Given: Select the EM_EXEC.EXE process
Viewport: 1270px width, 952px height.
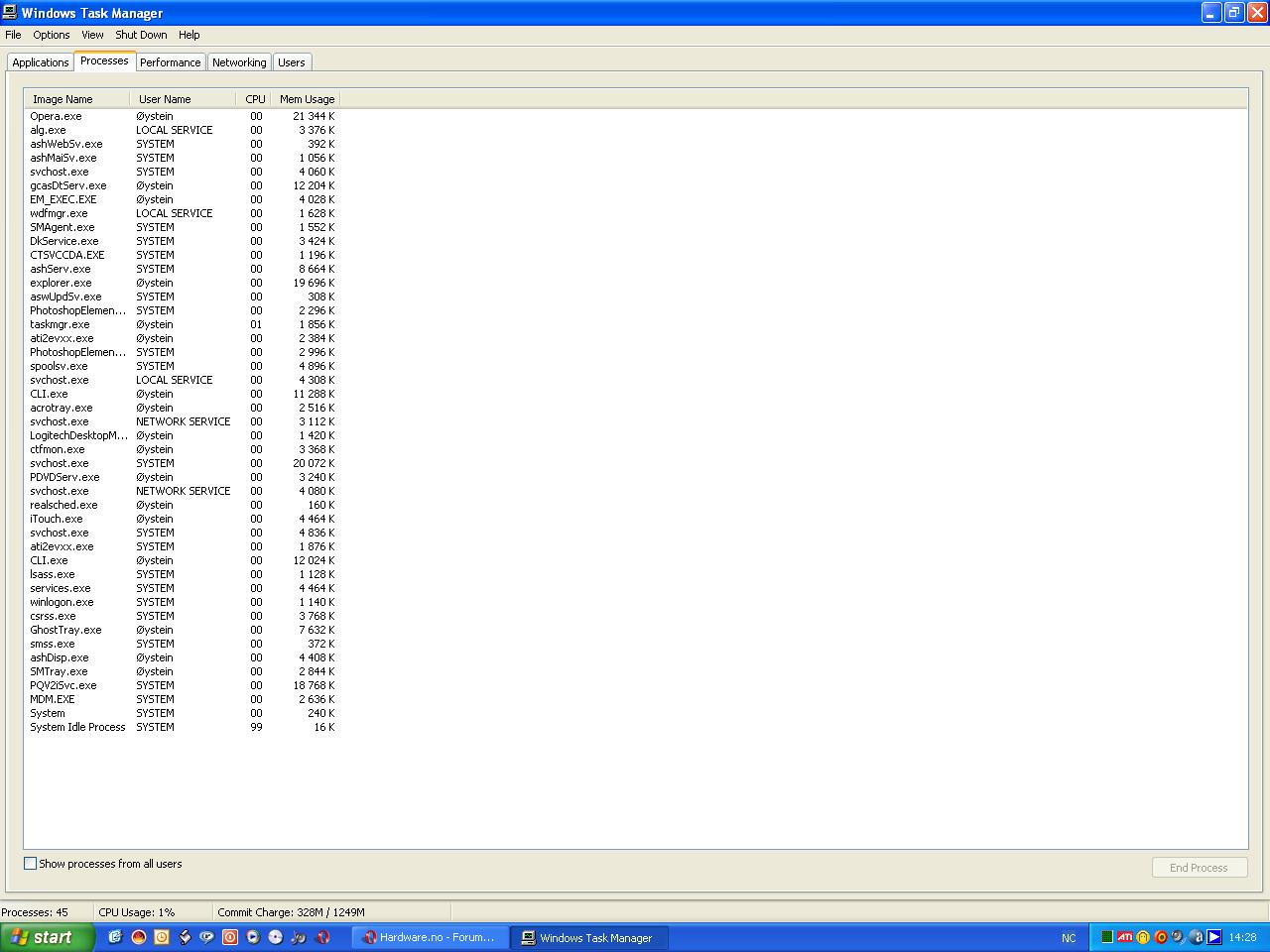Looking at the screenshot, I should tap(63, 199).
